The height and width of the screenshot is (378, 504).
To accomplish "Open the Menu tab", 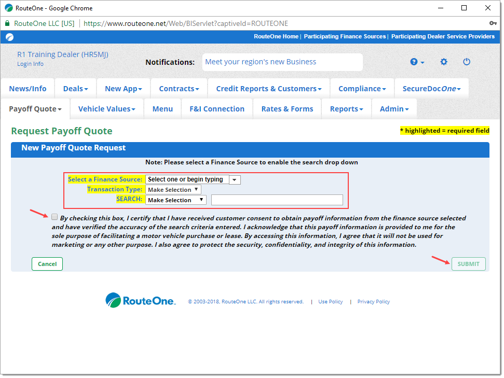I will (162, 109).
